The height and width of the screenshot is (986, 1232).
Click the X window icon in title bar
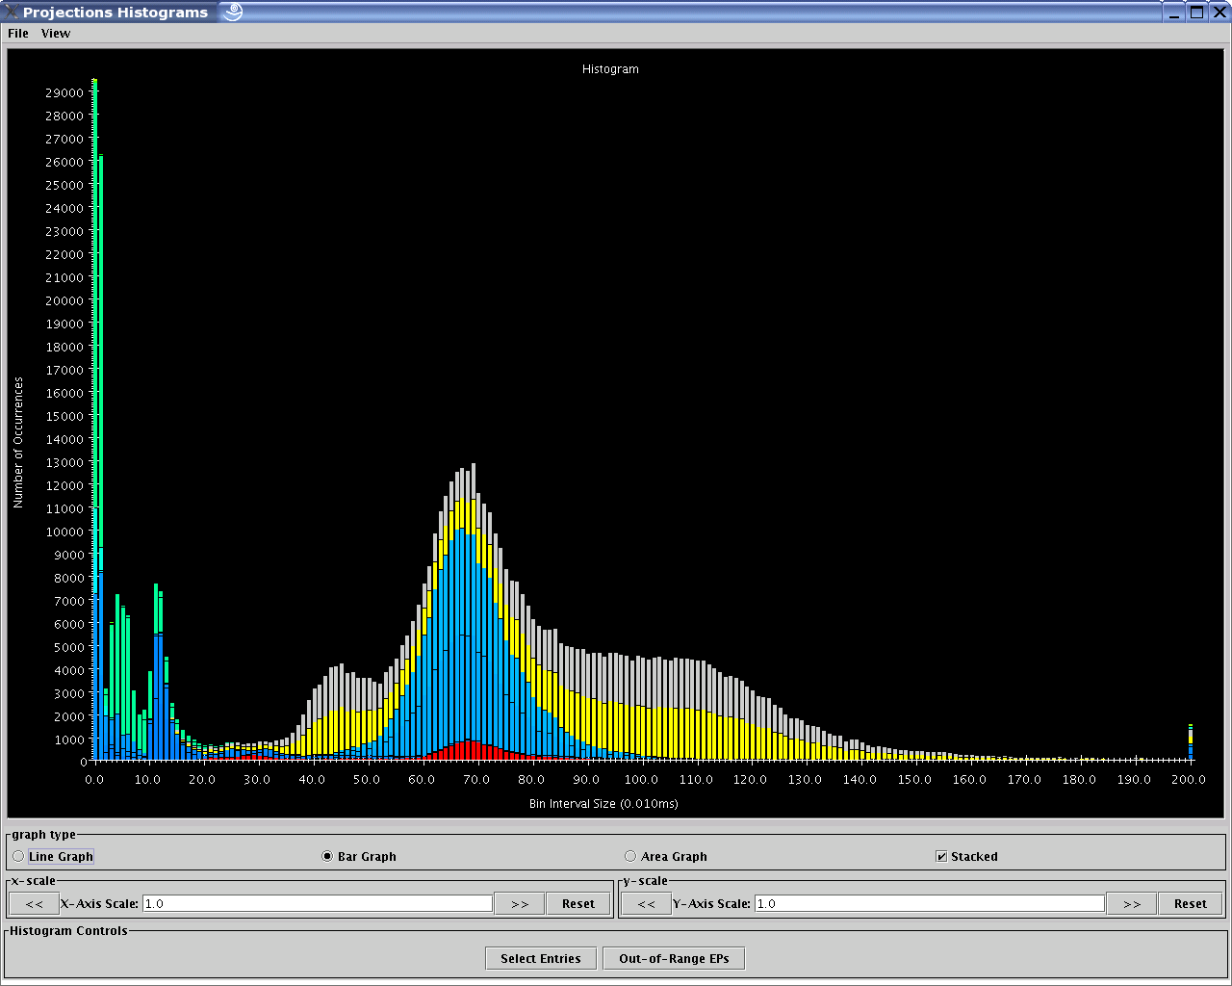pos(11,12)
